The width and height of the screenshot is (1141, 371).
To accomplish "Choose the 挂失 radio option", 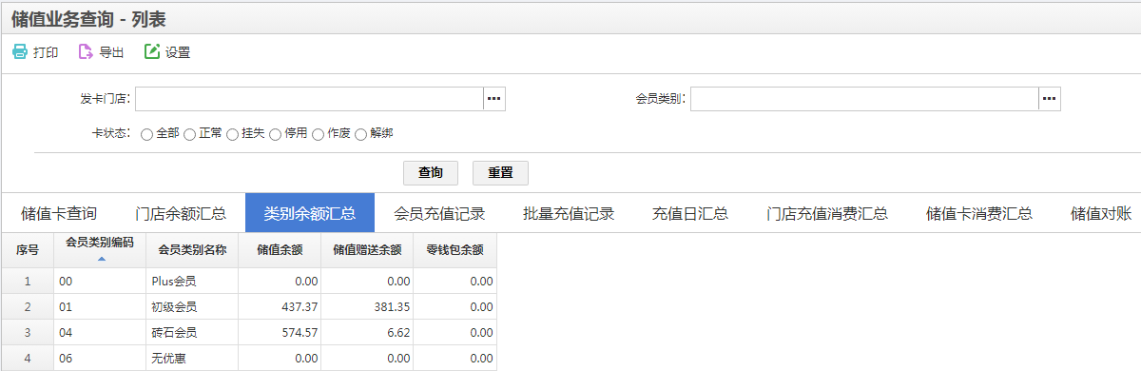I will 232,134.
